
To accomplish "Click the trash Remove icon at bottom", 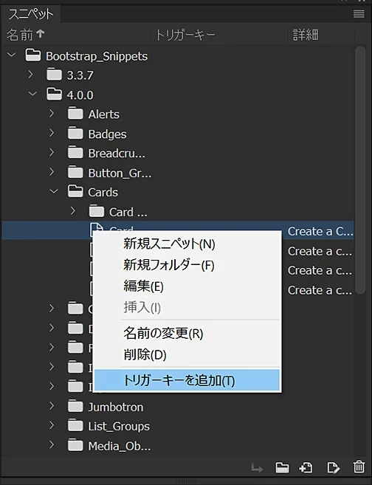I will 359,467.
